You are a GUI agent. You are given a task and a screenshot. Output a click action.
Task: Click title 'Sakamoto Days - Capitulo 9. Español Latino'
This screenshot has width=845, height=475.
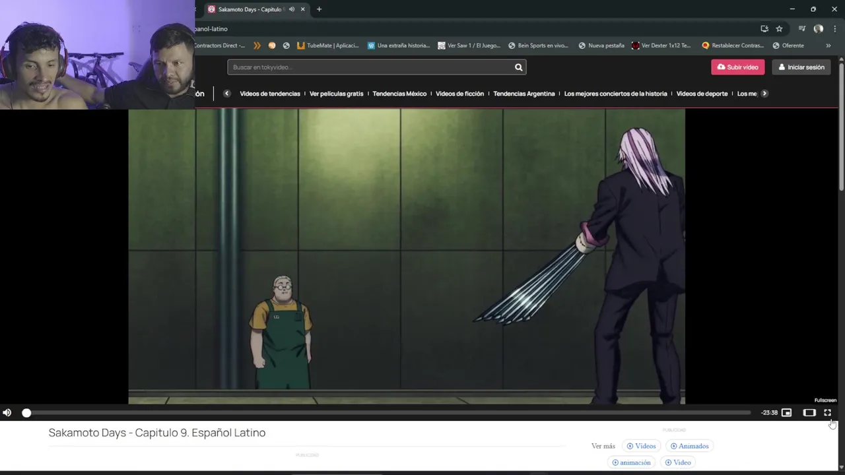[x=157, y=433]
